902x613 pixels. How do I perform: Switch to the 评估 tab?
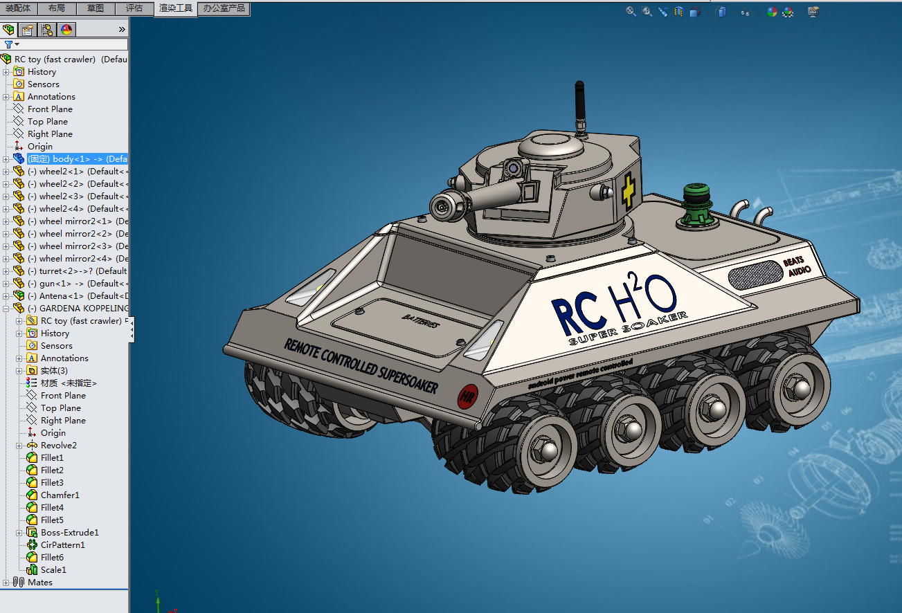[x=134, y=8]
